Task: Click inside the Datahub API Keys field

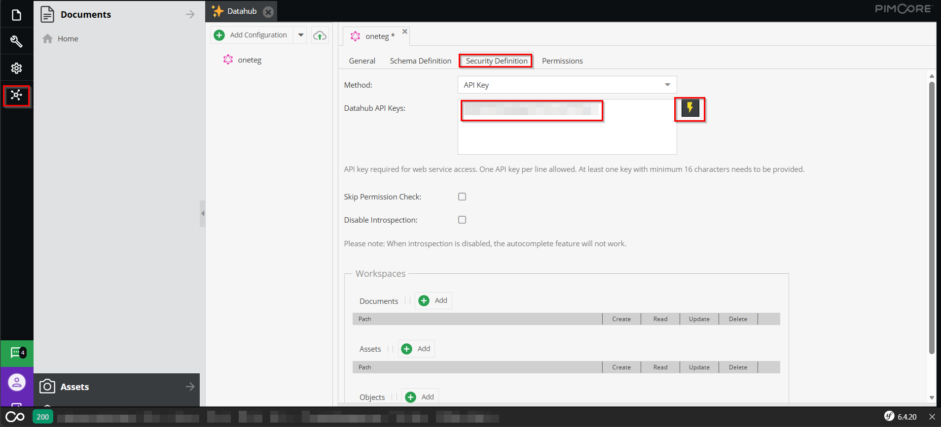Action: pyautogui.click(x=567, y=127)
